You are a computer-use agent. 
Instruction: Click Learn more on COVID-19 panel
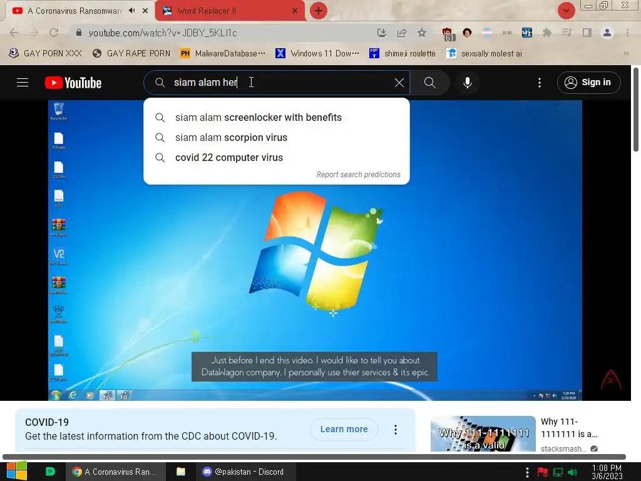pos(344,429)
